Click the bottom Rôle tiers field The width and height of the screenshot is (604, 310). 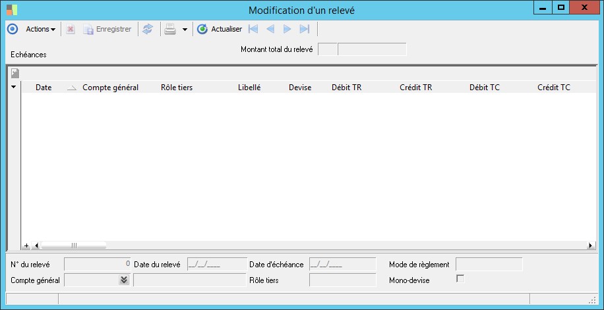(342, 280)
